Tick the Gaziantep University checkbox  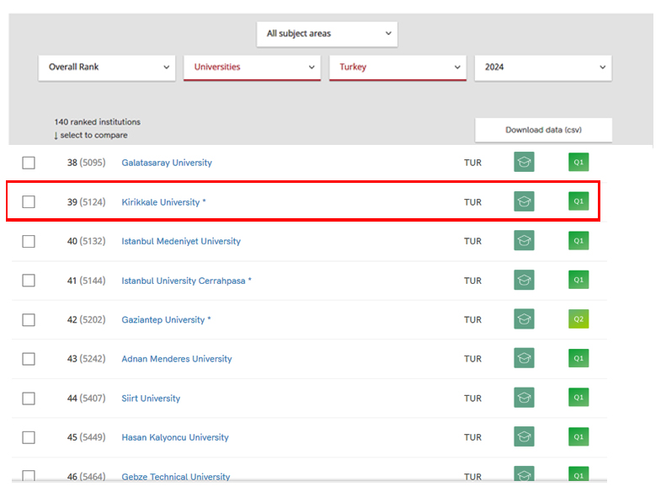(29, 320)
